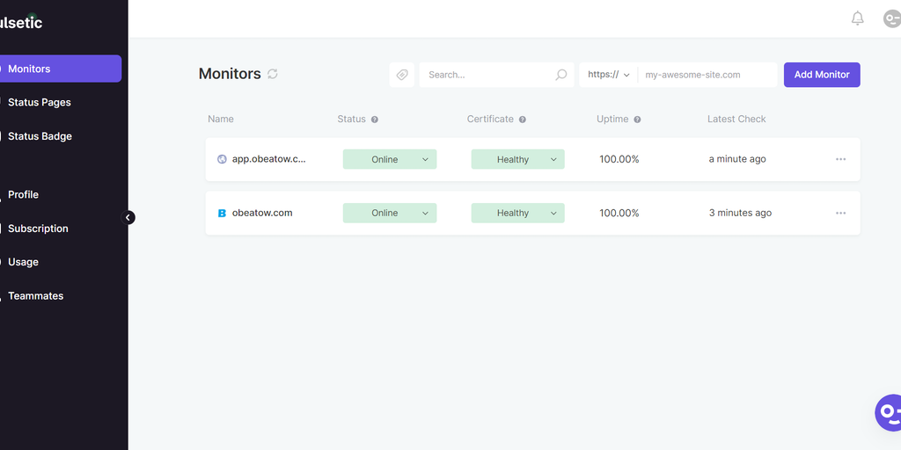The height and width of the screenshot is (450, 901).
Task: Click the Certificate column help icon
Action: 523,120
